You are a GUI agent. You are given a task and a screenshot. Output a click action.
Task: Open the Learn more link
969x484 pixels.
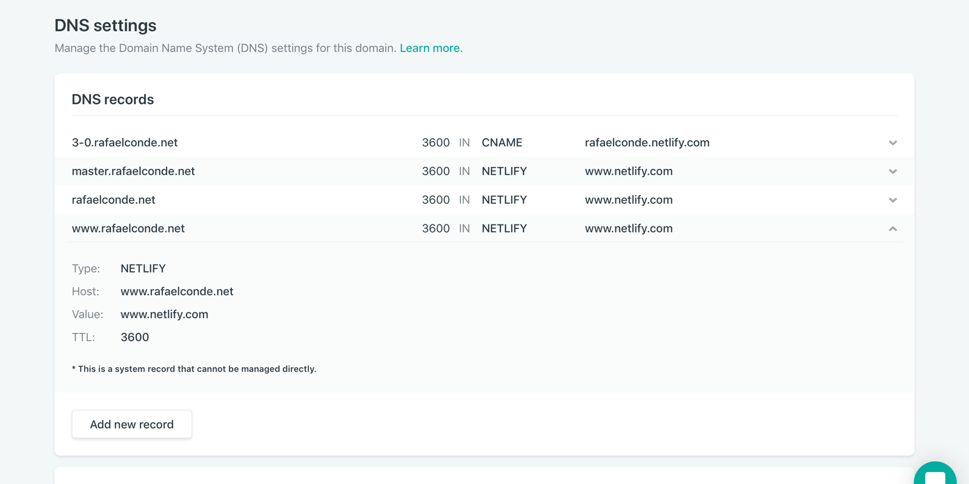point(431,48)
